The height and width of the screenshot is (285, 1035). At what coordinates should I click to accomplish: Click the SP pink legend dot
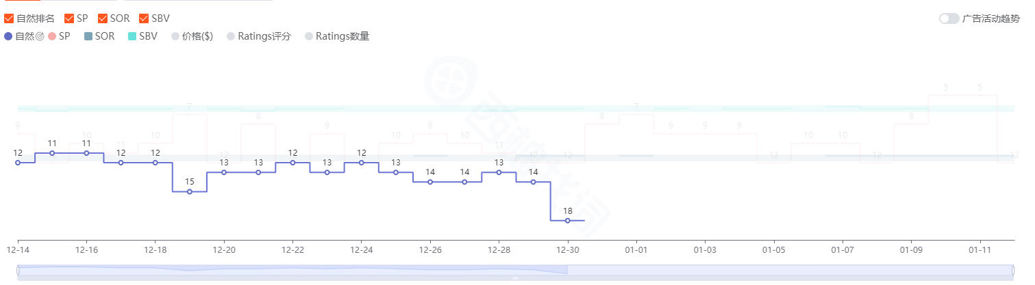coord(52,36)
